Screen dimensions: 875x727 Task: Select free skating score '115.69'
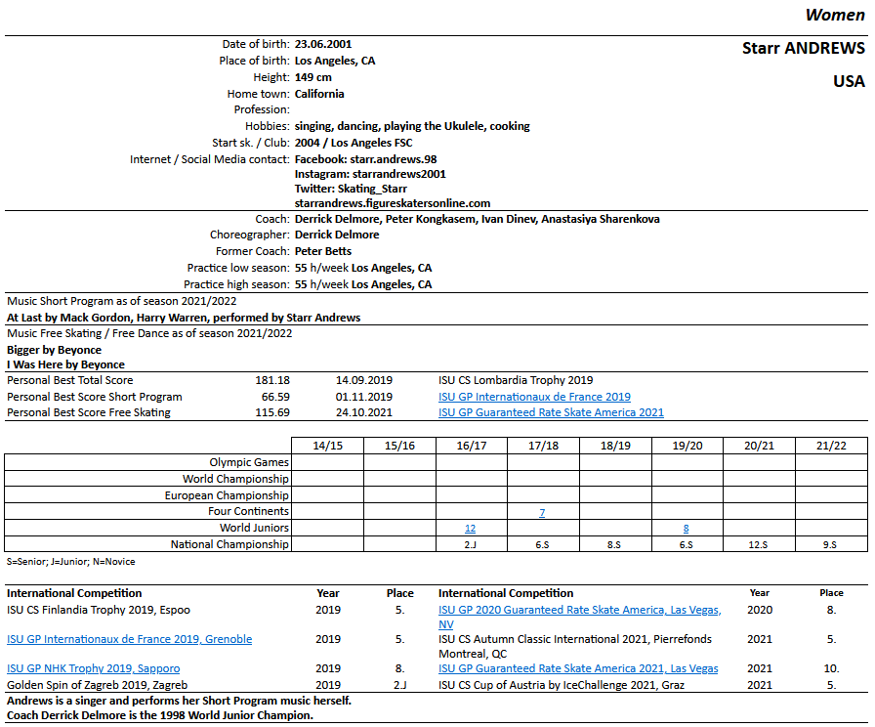[272, 412]
